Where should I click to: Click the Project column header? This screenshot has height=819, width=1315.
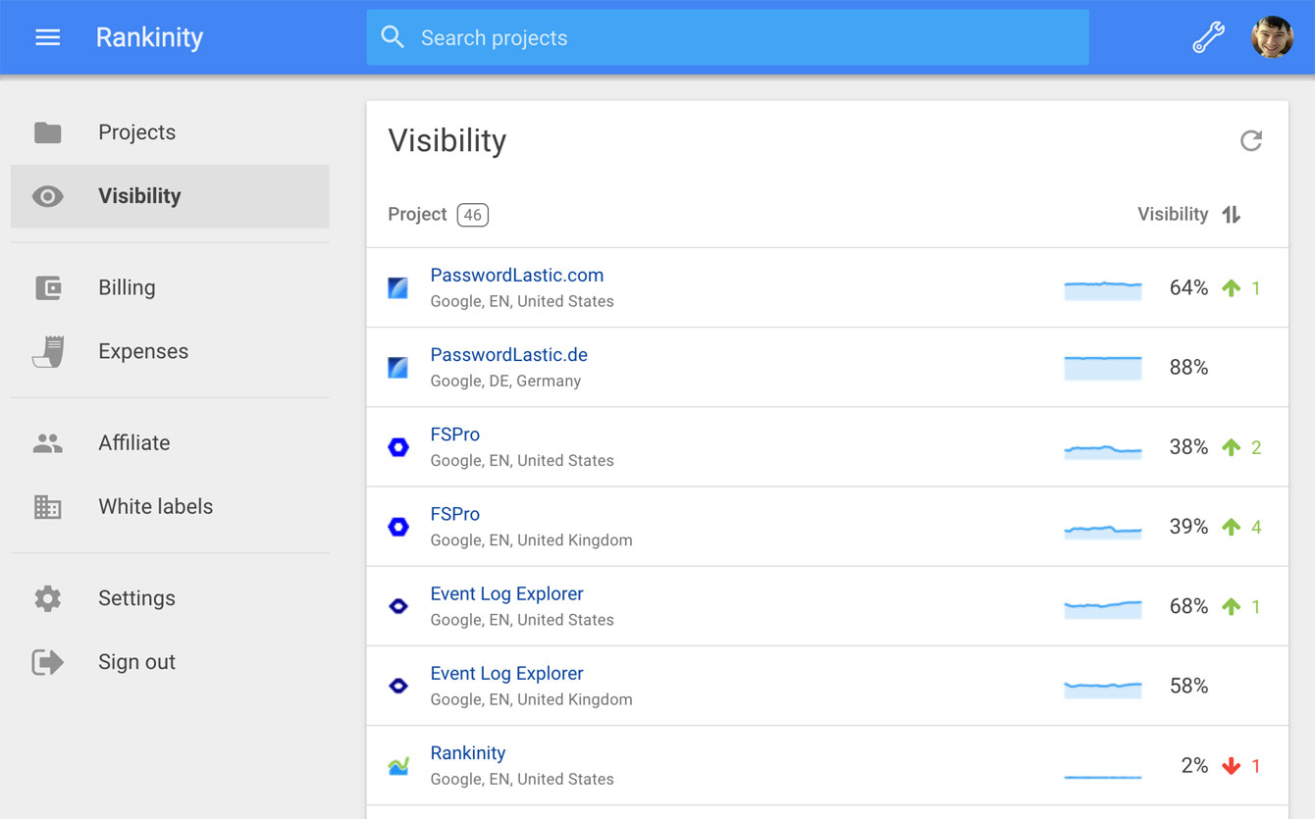[417, 215]
